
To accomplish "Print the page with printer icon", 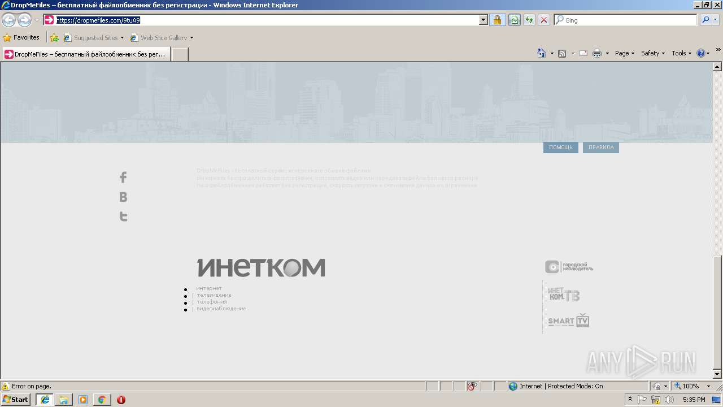I will click(x=597, y=53).
